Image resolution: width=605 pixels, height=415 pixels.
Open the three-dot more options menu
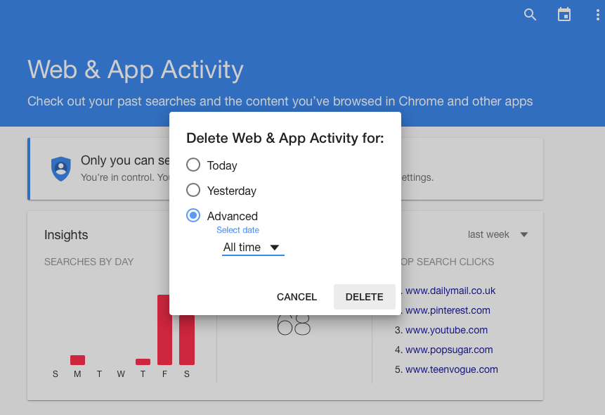pyautogui.click(x=597, y=15)
